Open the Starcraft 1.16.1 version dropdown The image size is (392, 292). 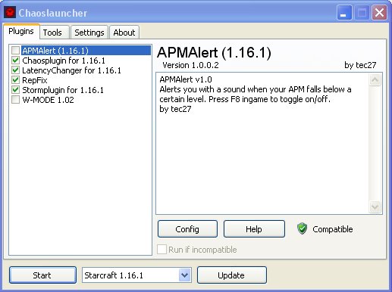184,275
